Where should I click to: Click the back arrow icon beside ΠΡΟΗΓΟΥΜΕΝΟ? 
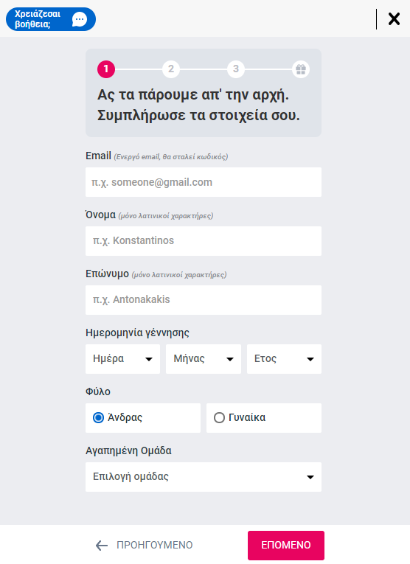(102, 546)
